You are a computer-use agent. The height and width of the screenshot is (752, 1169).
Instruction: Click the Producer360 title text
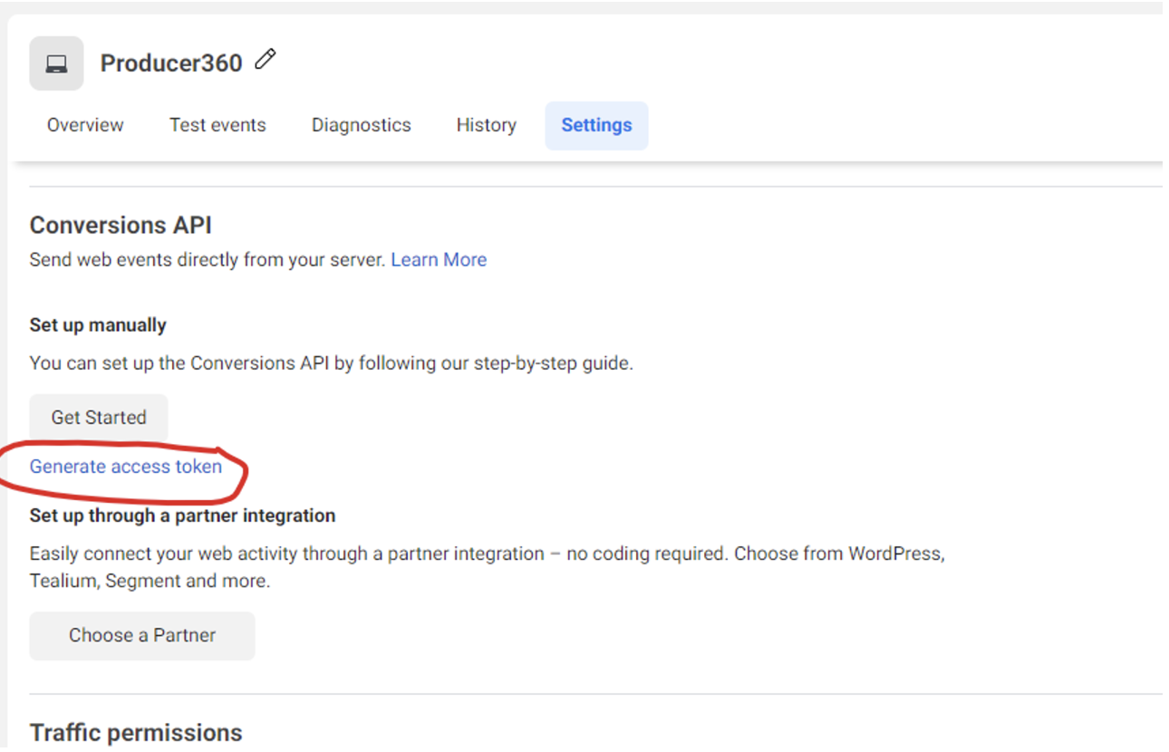[x=171, y=62]
